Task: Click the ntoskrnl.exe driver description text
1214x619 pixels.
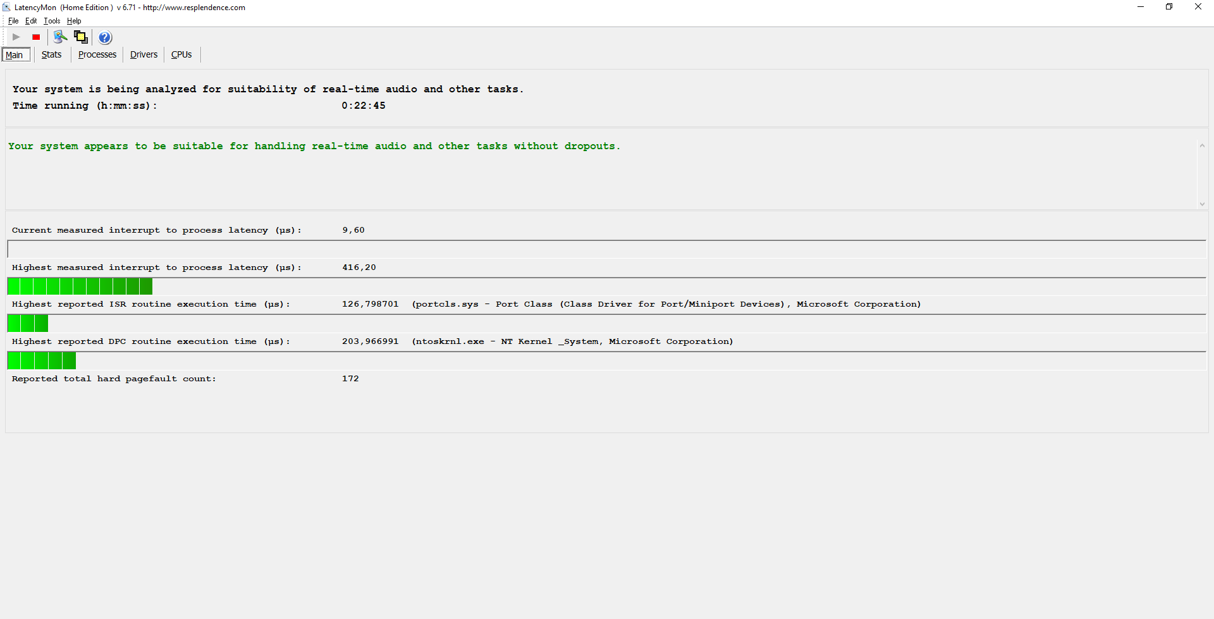Action: (572, 341)
